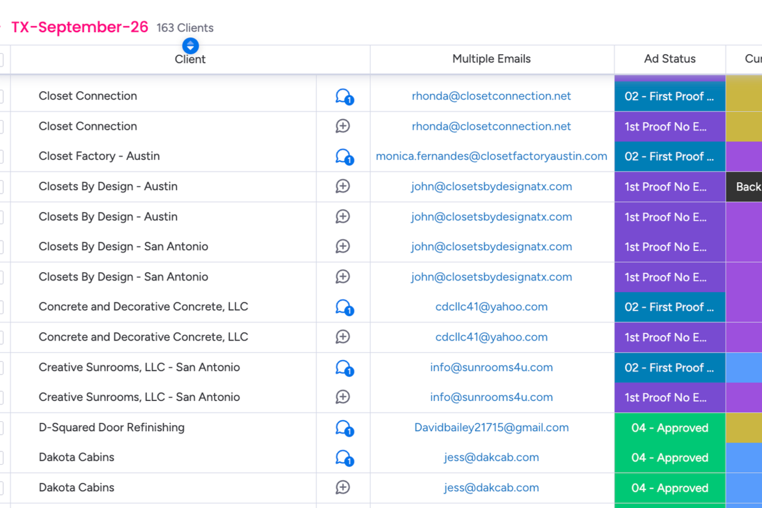762x508 pixels.
Task: Change Closet Connection's 1st Proof No E status
Action: 670,126
